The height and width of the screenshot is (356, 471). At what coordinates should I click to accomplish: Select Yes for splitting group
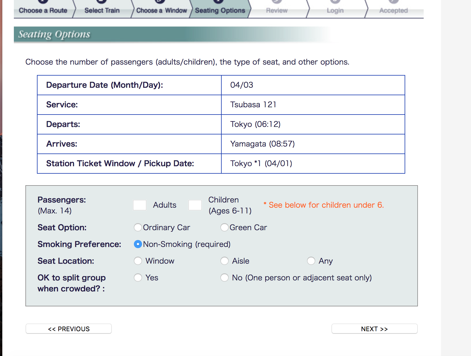[x=138, y=278]
